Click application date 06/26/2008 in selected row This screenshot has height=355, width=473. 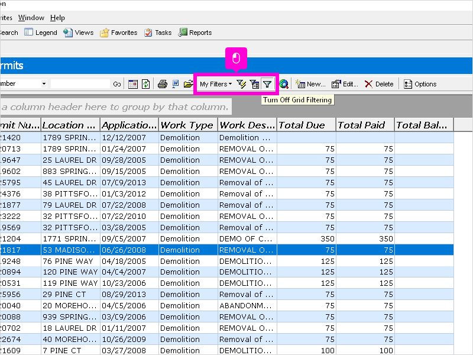pyautogui.click(x=129, y=250)
